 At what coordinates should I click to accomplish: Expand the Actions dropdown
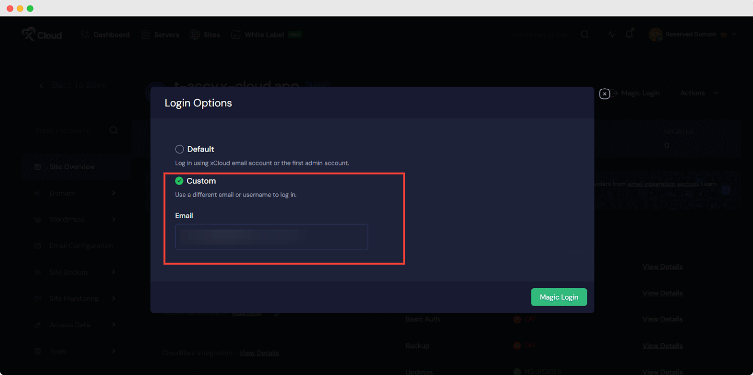[x=699, y=93]
